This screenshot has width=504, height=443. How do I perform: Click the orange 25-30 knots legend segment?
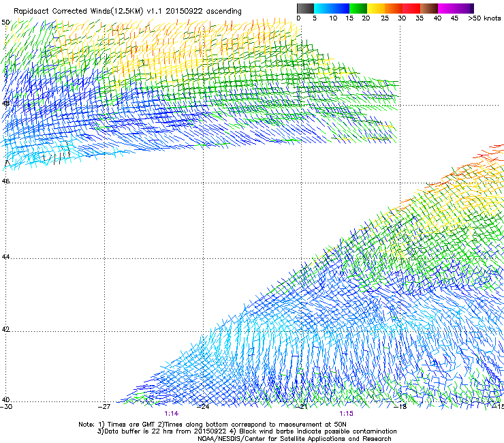coord(394,8)
